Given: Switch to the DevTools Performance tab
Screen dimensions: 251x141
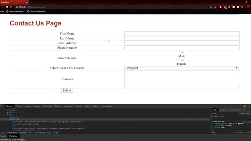Looking at the screenshot, I should pyautogui.click(x=47, y=106).
